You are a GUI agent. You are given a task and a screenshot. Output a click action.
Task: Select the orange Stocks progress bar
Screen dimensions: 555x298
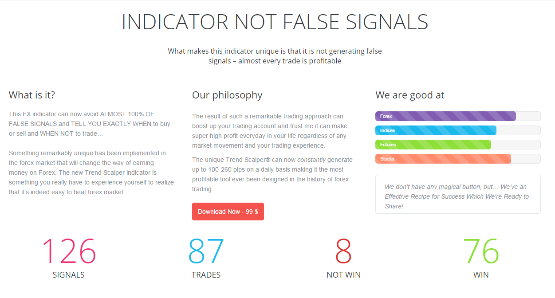tap(458, 159)
